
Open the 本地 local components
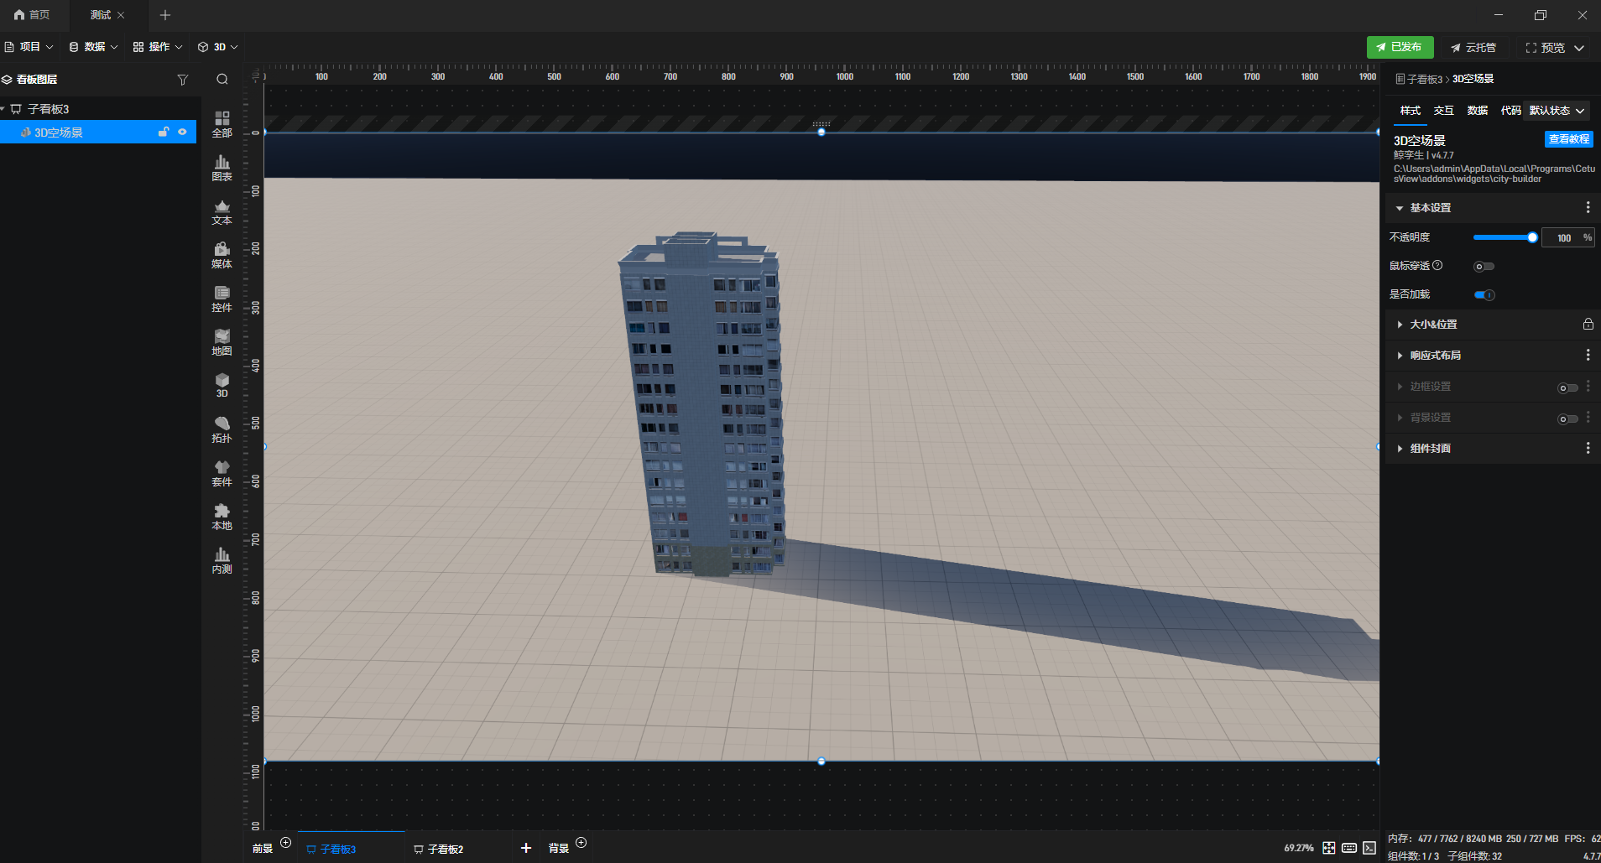(222, 517)
